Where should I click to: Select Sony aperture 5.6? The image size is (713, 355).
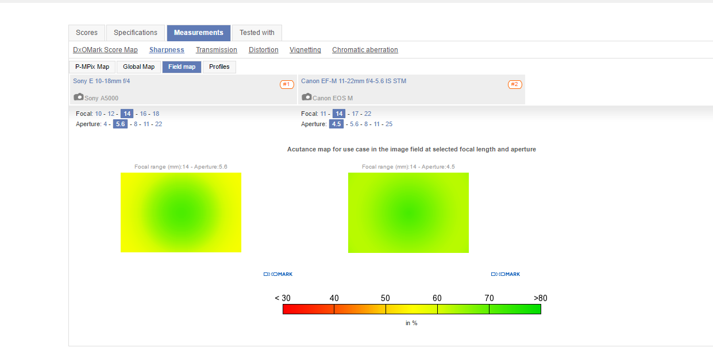click(120, 124)
